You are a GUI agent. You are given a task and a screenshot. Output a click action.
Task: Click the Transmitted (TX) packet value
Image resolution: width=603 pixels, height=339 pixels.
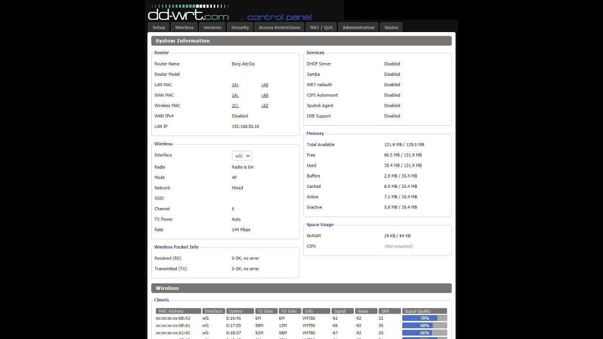coord(245,269)
